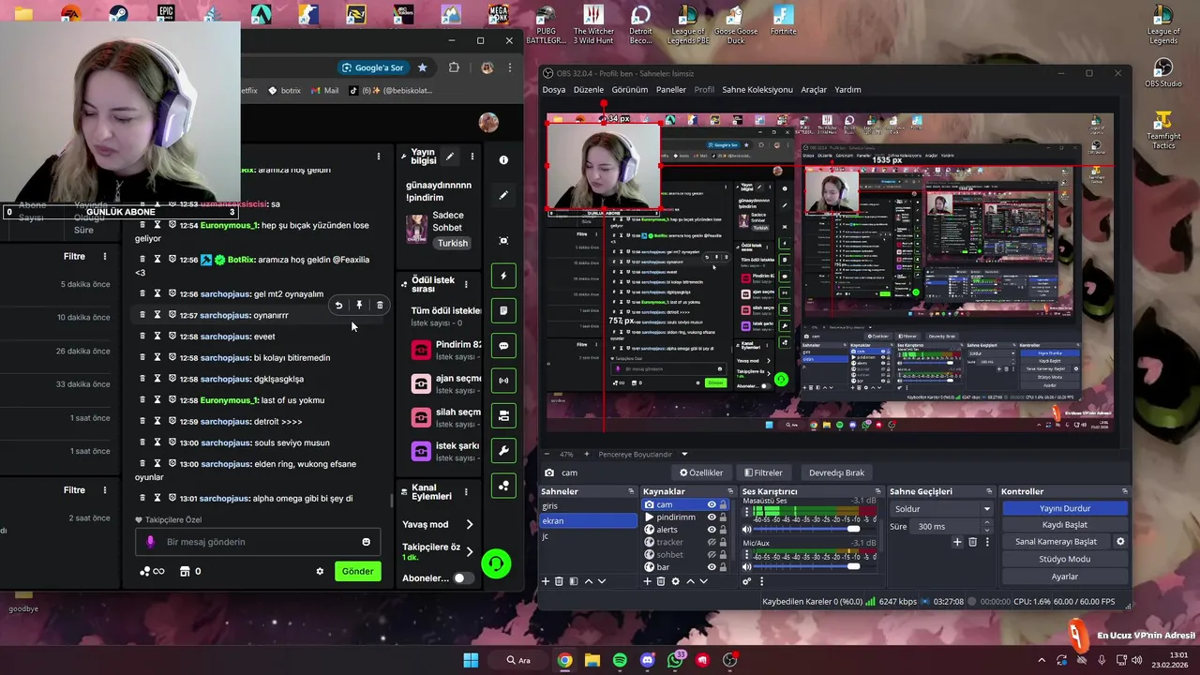Open chat settings gear icon
This screenshot has width=1200, height=675.
pos(320,571)
